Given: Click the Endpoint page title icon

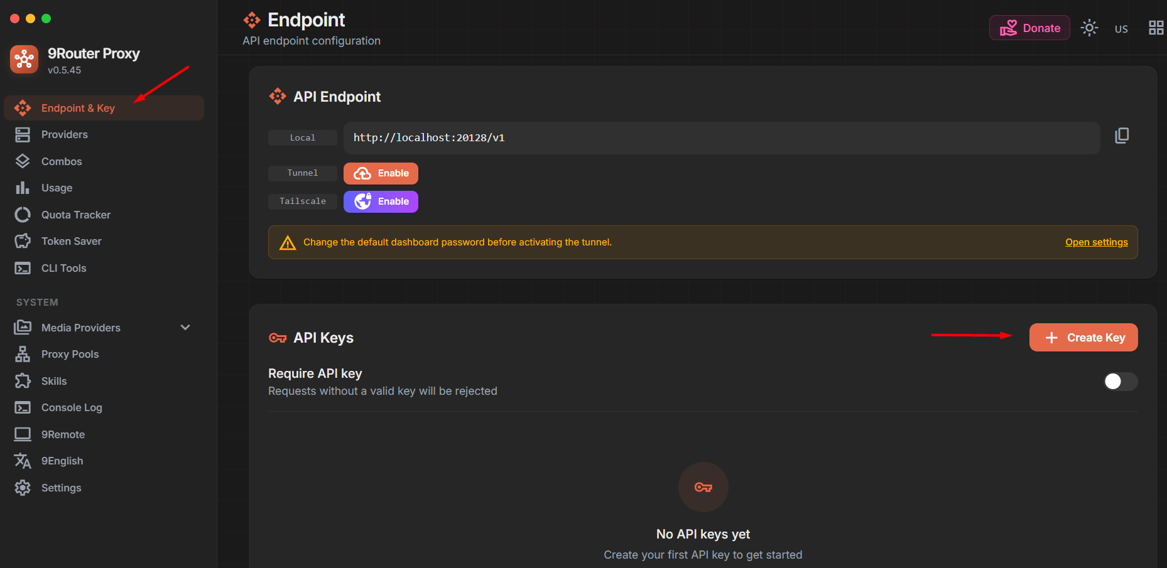Looking at the screenshot, I should tap(252, 20).
